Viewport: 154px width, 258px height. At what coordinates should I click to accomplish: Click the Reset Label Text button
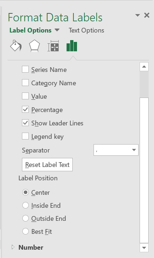(x=47, y=165)
